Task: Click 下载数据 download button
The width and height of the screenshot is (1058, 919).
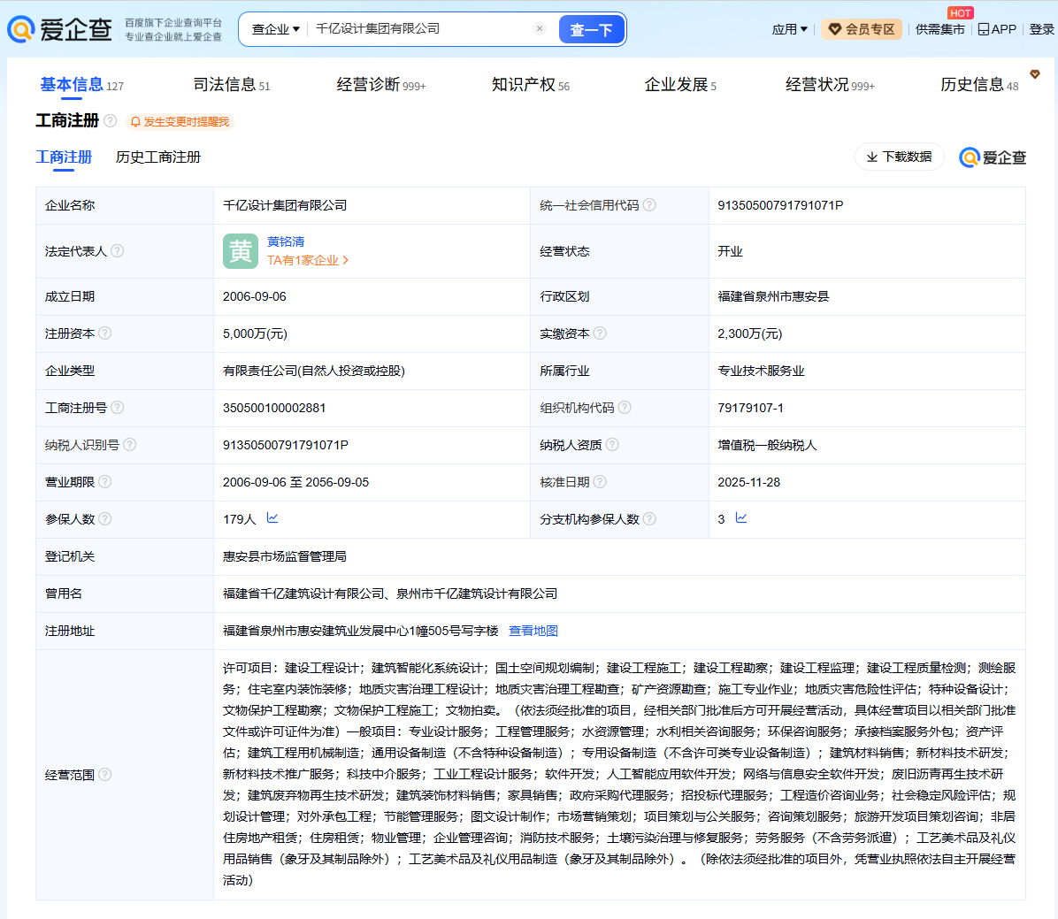Action: 899,157
